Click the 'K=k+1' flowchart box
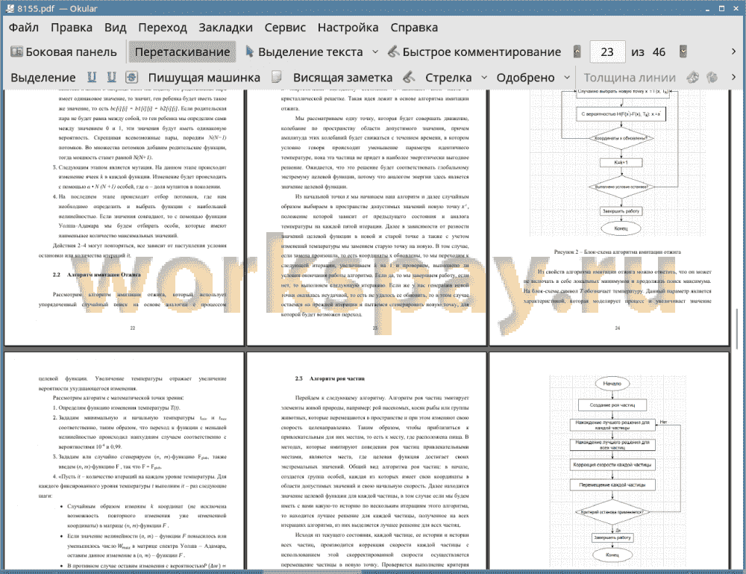This screenshot has width=746, height=574. tap(621, 163)
